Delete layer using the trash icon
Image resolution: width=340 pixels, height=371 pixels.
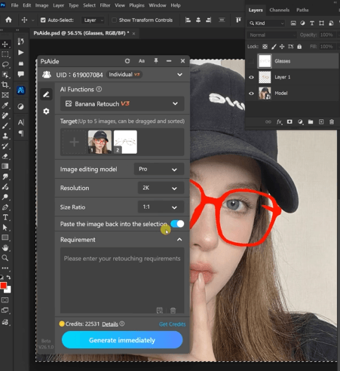(x=332, y=121)
